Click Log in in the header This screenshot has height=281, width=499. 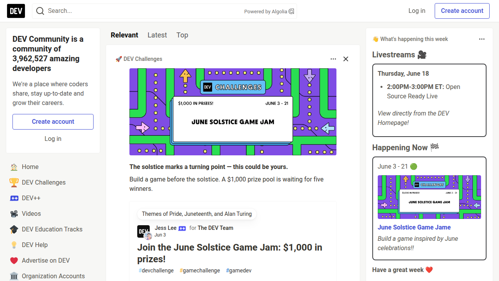click(x=417, y=11)
